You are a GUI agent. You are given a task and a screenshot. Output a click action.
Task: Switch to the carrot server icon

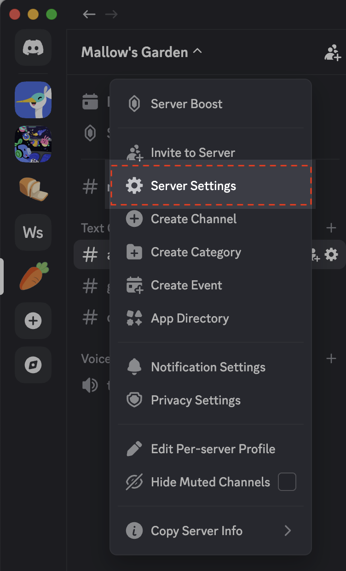[x=33, y=276]
